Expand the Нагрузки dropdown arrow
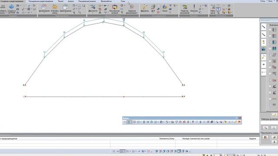The height and width of the screenshot is (156, 278). [194, 13]
